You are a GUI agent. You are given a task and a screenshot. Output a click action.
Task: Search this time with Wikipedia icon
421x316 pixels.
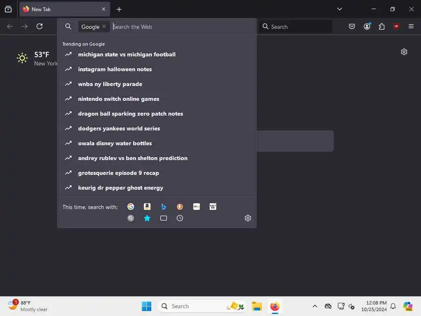point(213,207)
